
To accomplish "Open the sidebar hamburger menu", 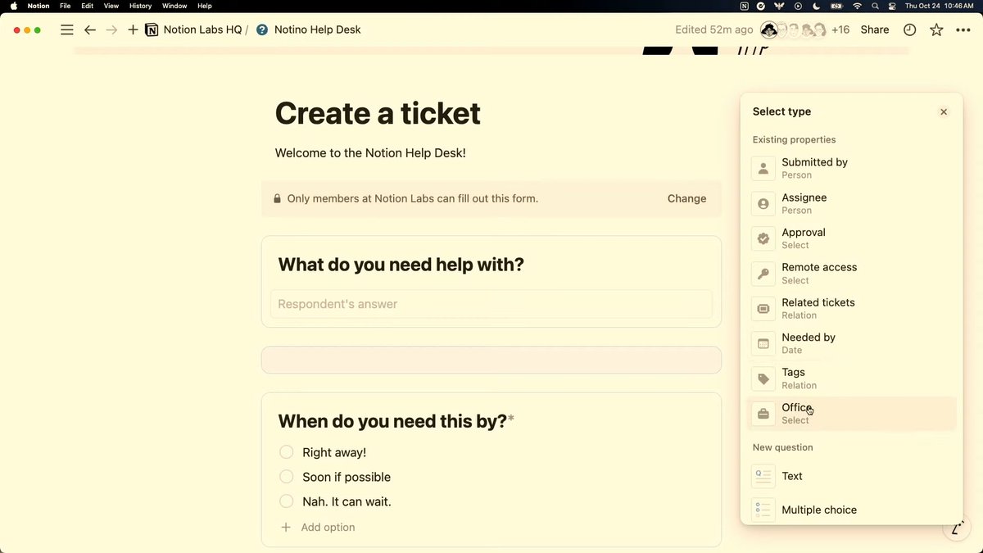I will pos(67,29).
